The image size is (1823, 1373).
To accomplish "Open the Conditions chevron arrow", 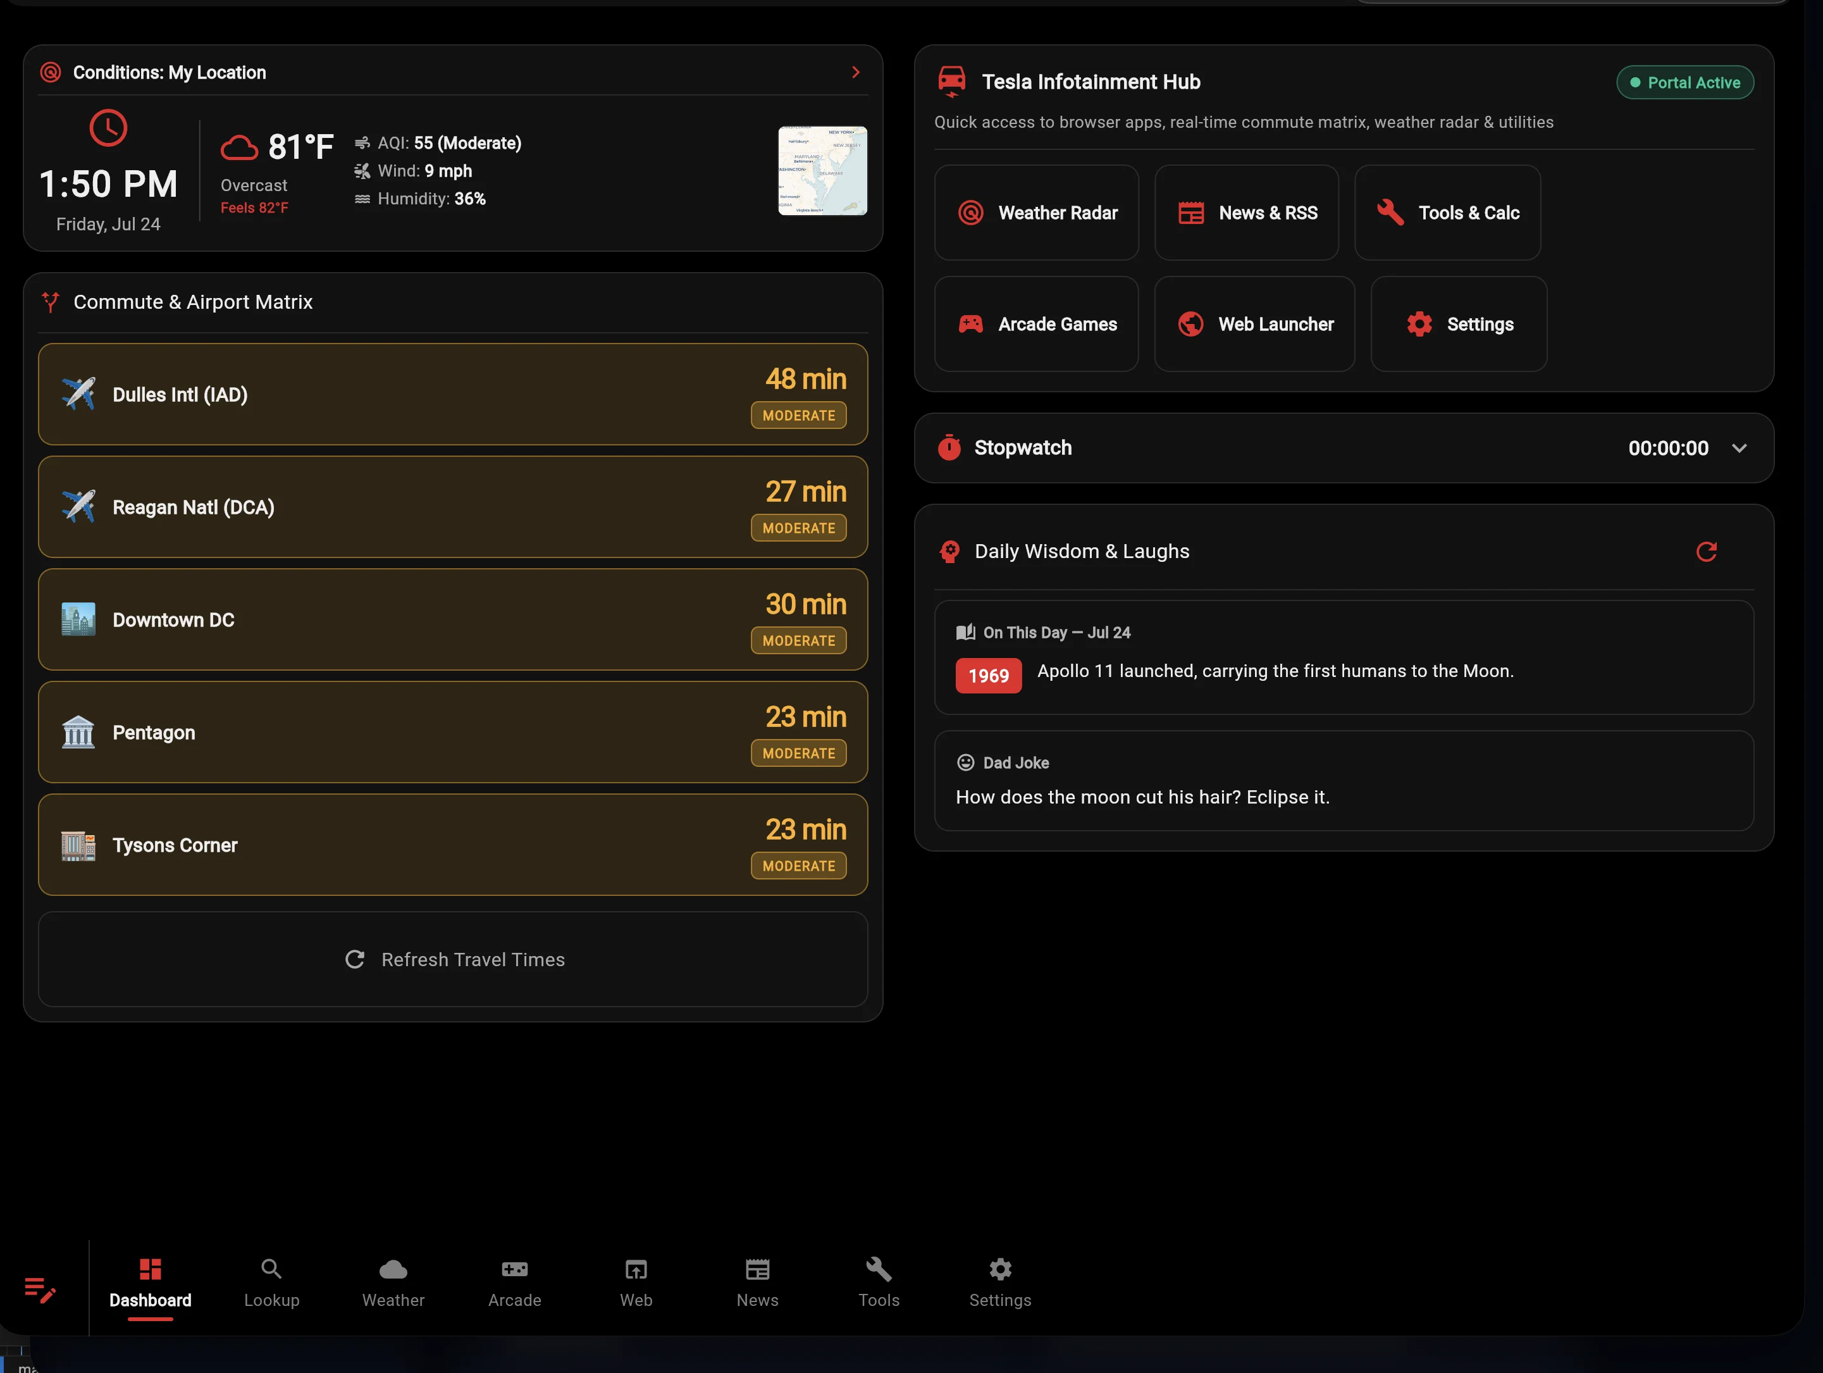I will 855,73.
